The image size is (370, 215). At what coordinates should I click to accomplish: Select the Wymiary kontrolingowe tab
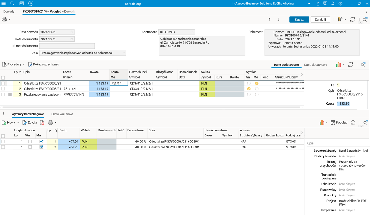[x=28, y=114]
